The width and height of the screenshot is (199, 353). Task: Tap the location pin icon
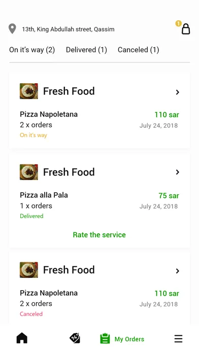[12, 29]
